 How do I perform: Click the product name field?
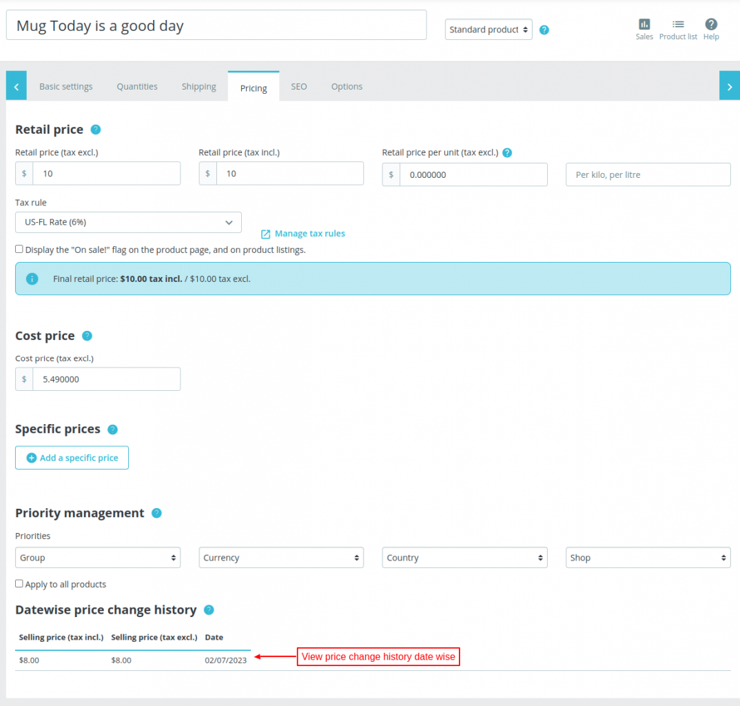(x=216, y=25)
